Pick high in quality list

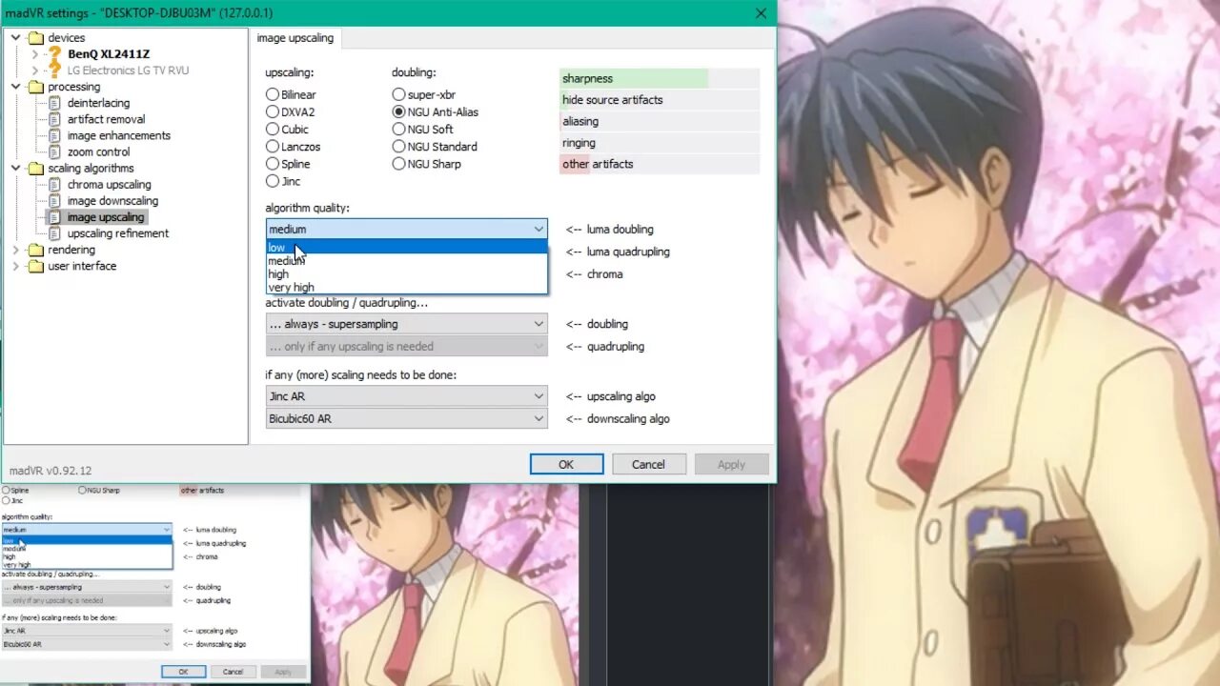pos(407,274)
